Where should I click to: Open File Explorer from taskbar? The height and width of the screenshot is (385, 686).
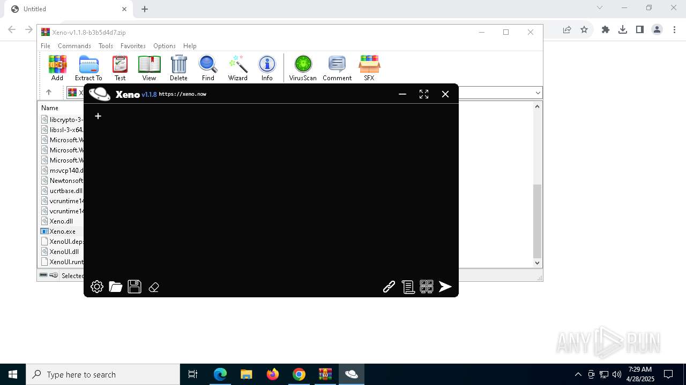pyautogui.click(x=247, y=374)
